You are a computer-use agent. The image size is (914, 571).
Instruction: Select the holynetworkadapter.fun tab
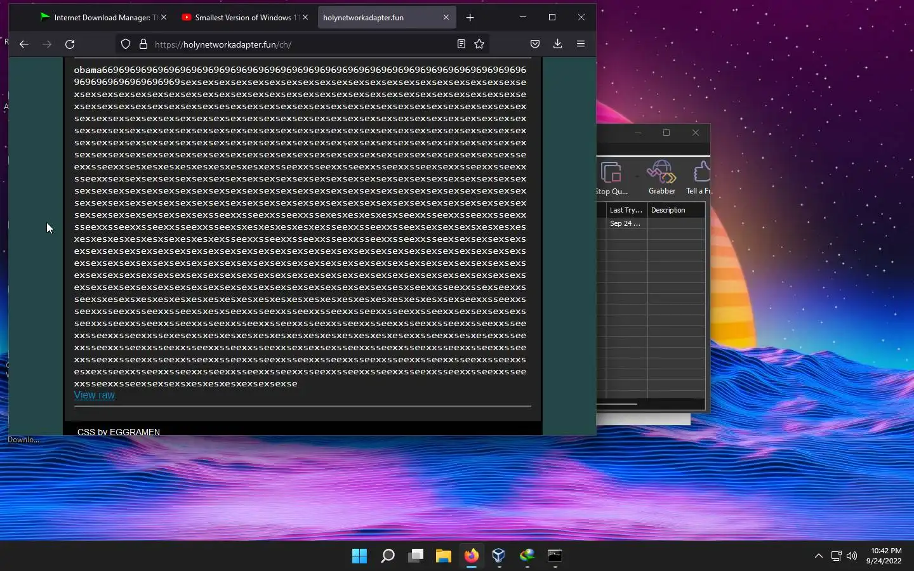coord(381,18)
